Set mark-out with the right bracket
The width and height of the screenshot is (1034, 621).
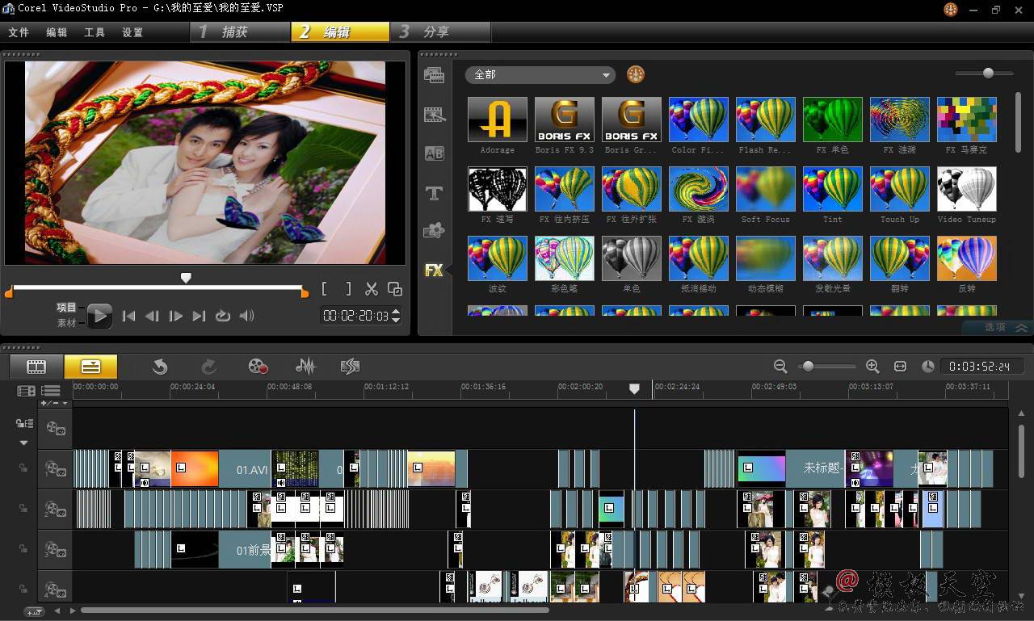click(348, 288)
